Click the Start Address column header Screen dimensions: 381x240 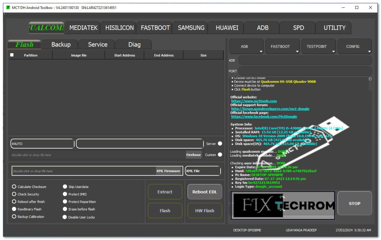coord(125,55)
